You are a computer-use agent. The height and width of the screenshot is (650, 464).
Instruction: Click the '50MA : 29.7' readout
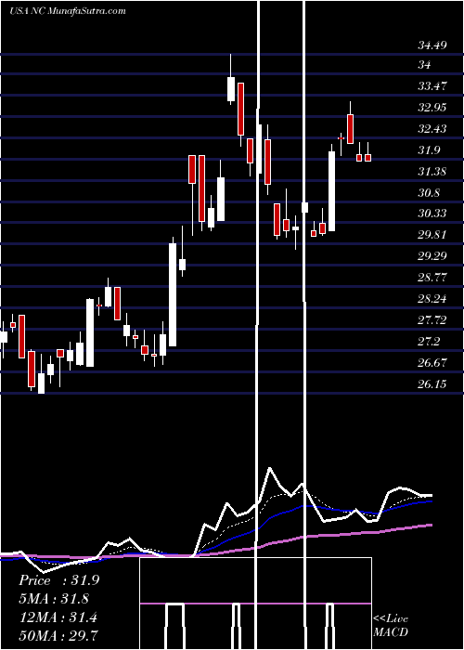point(58,635)
